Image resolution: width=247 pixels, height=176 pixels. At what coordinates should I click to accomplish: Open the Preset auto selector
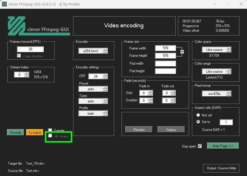tap(93, 89)
